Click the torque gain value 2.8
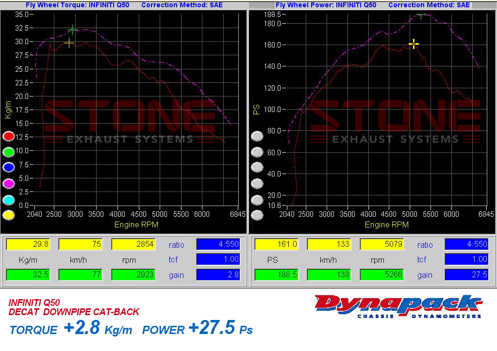Screen dimensions: 497x351 [x=218, y=274]
